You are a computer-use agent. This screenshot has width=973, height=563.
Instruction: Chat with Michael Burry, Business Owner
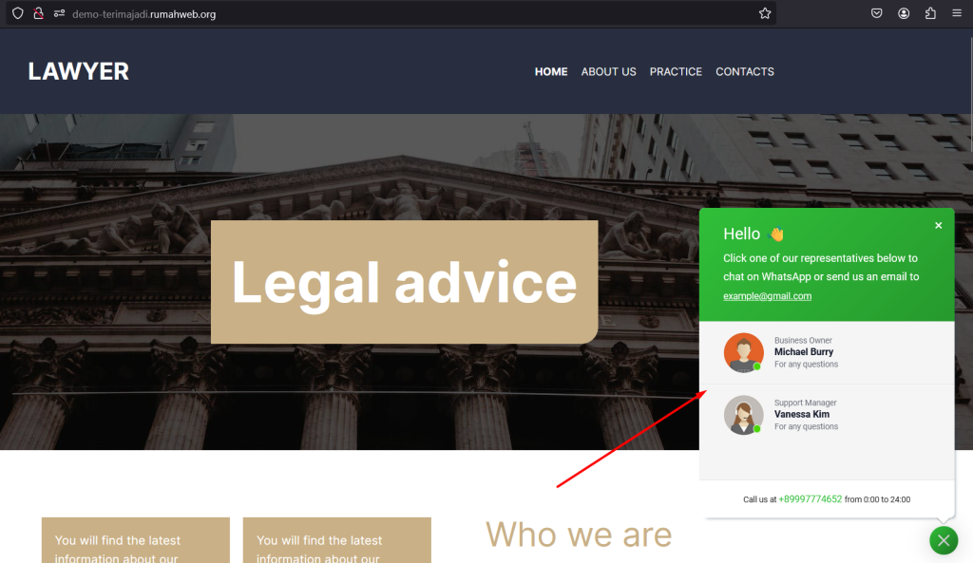827,353
